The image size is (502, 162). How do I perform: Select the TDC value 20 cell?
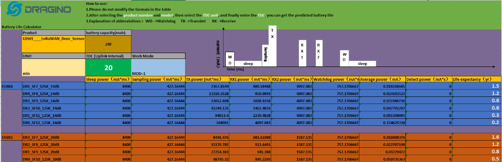point(108,67)
